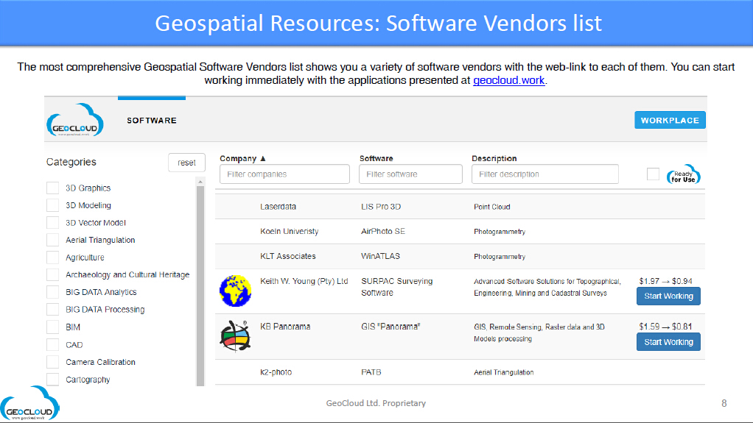Select the Laserdata company row
The height and width of the screenshot is (423, 753).
point(460,207)
